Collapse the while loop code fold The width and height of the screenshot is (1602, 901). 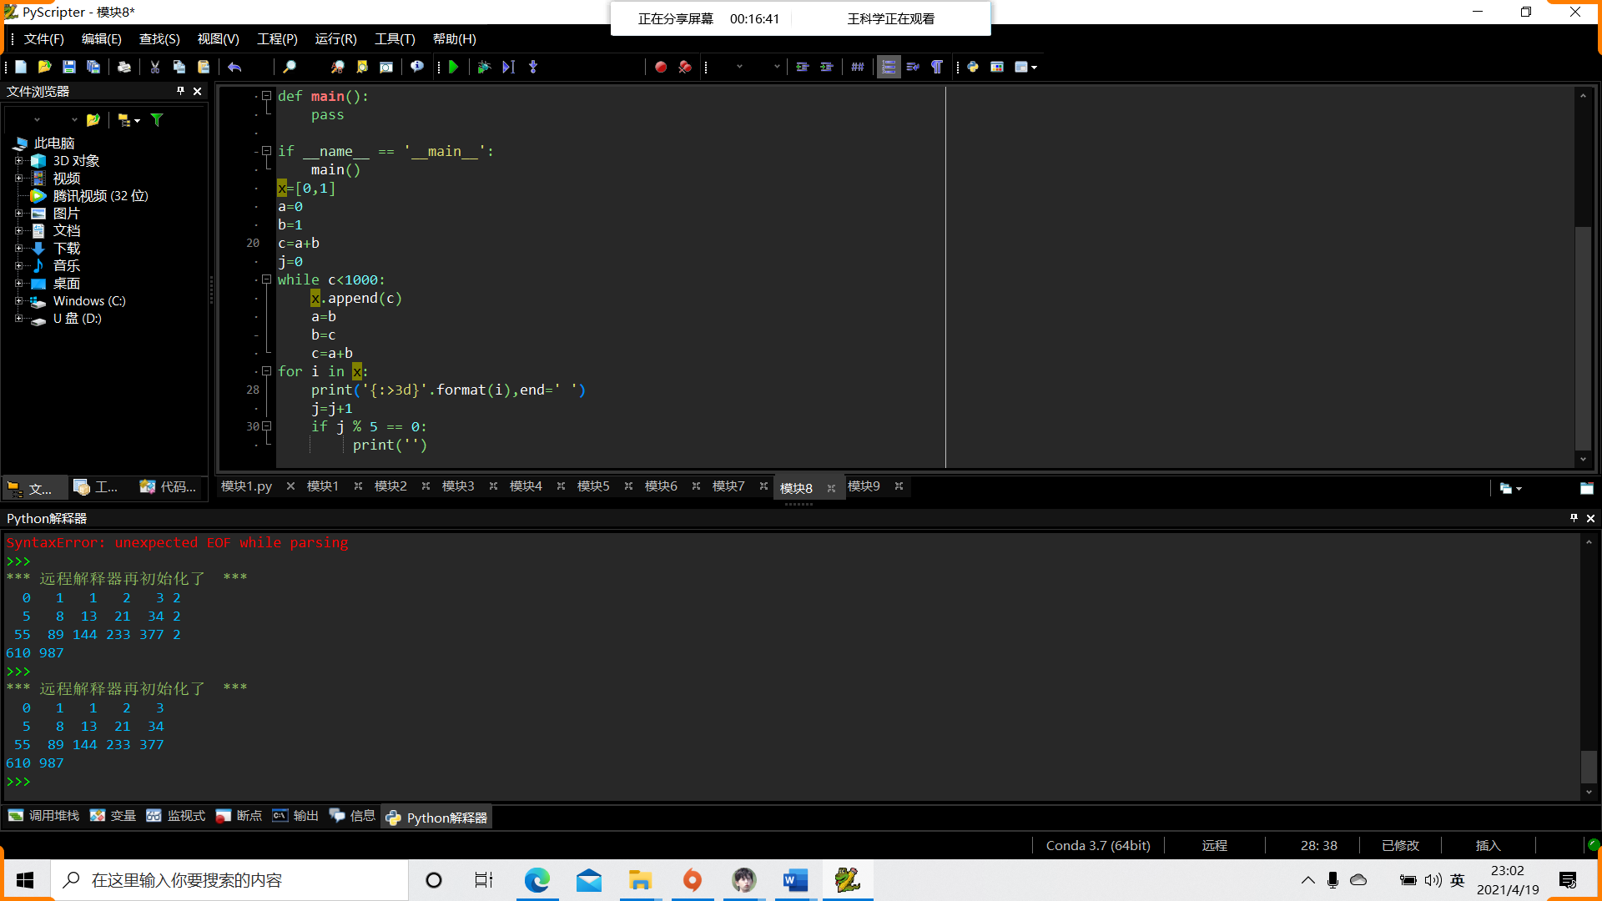point(266,279)
